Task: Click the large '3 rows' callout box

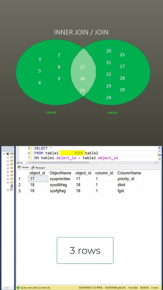Action: [85, 251]
